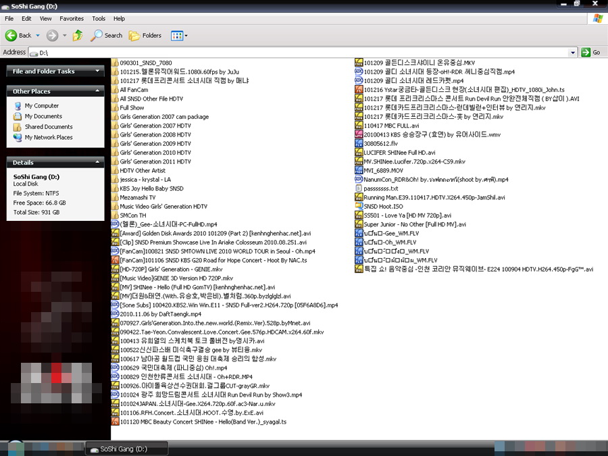The width and height of the screenshot is (608, 456).
Task: Open the Tools menu
Action: point(99,19)
